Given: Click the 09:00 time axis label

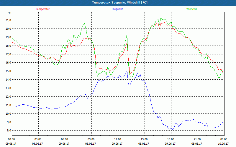Looking at the screenshot, I should point(91,139).
